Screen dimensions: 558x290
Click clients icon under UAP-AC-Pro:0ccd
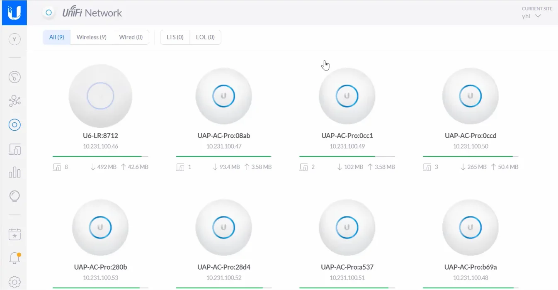427,167
